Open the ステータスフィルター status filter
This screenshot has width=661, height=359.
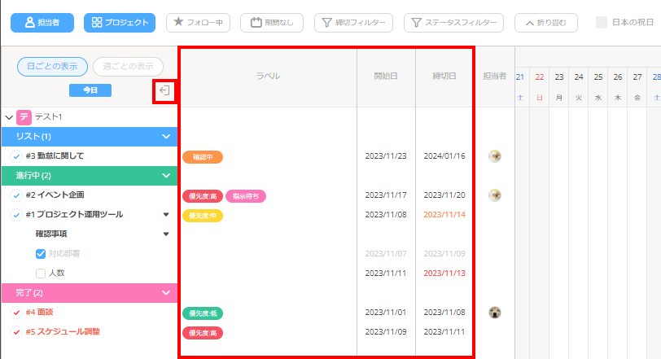click(x=453, y=22)
